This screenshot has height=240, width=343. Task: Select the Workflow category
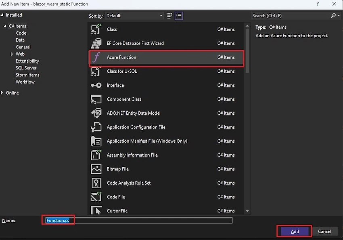pos(25,82)
